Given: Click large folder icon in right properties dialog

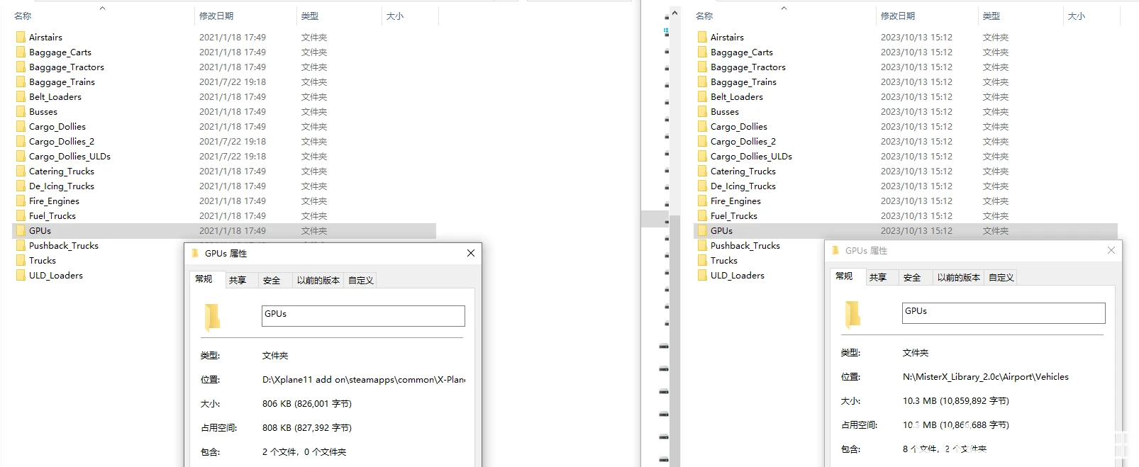Looking at the screenshot, I should (852, 314).
